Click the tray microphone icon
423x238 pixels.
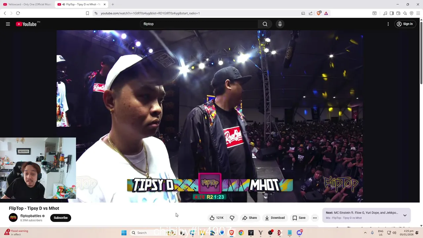(372, 233)
